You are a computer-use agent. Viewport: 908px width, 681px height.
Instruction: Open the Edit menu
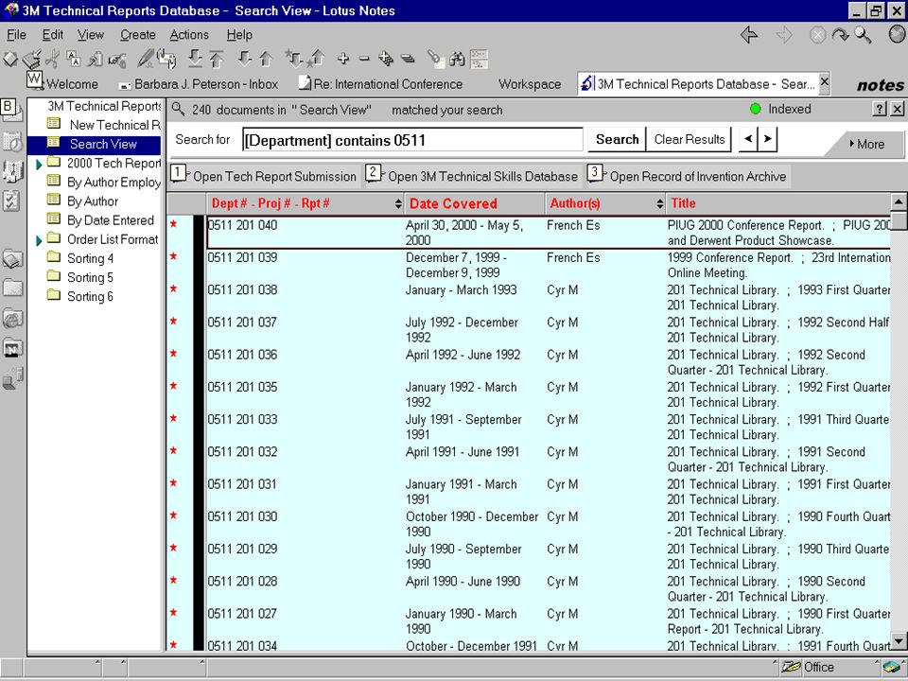click(53, 35)
